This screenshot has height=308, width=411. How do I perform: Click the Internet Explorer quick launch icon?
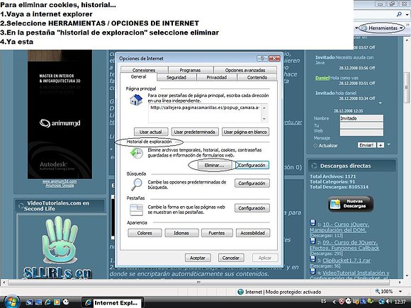pyautogui.click(x=47, y=302)
